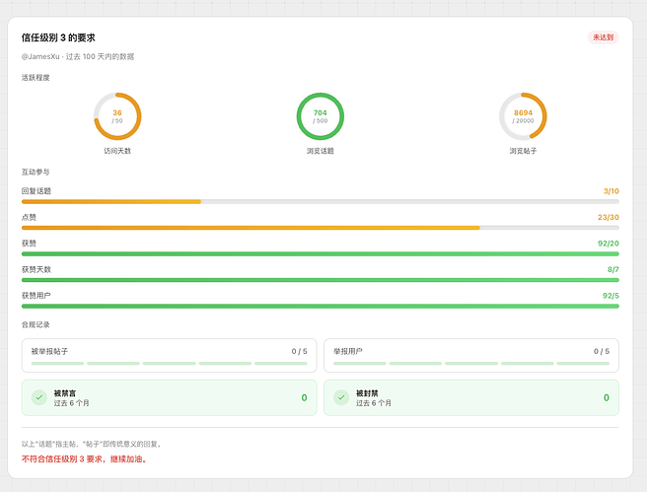Click the 访问天数 circular progress ring
Image resolution: width=647 pixels, height=492 pixels.
pyautogui.click(x=117, y=116)
